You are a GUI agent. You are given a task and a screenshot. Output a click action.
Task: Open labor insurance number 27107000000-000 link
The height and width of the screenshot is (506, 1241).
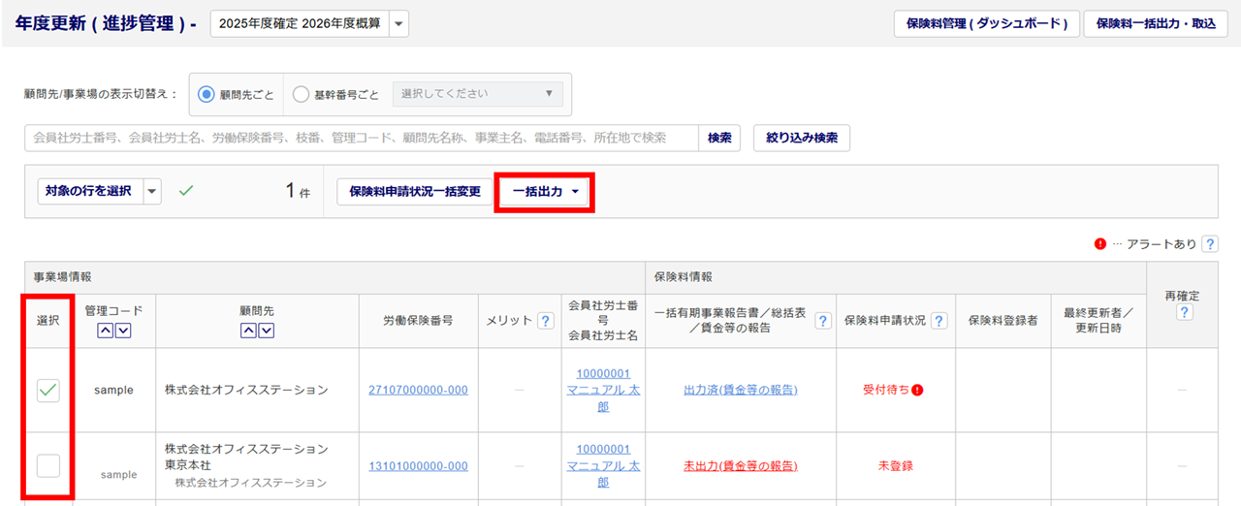418,390
